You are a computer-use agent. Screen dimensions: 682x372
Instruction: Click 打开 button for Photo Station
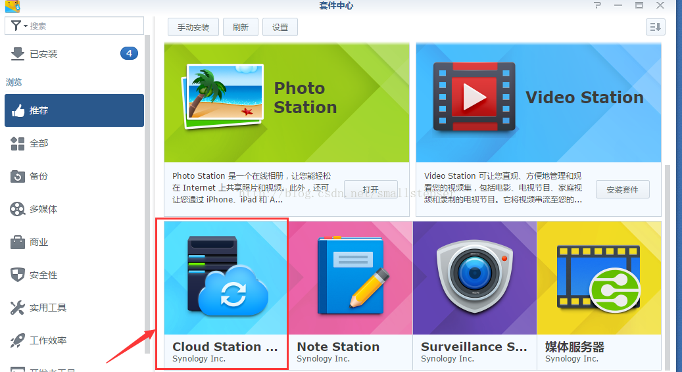pyautogui.click(x=370, y=189)
